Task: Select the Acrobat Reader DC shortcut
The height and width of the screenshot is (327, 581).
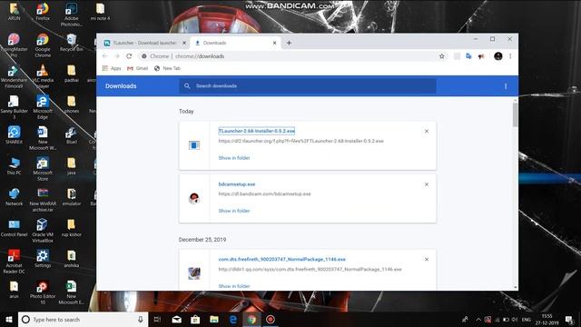Action: click(14, 262)
